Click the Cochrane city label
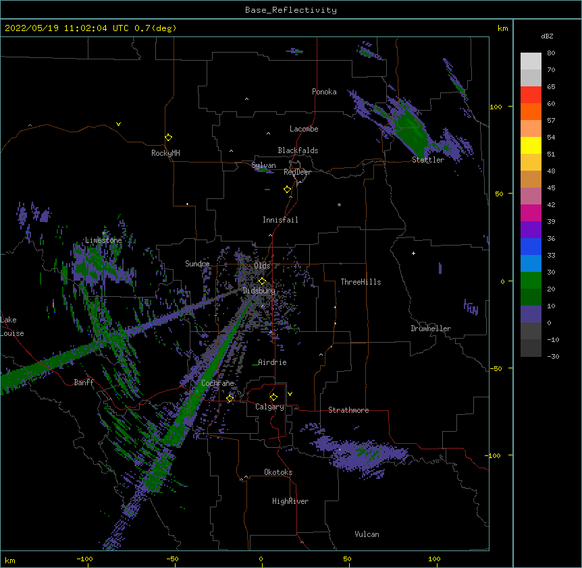 point(217,383)
